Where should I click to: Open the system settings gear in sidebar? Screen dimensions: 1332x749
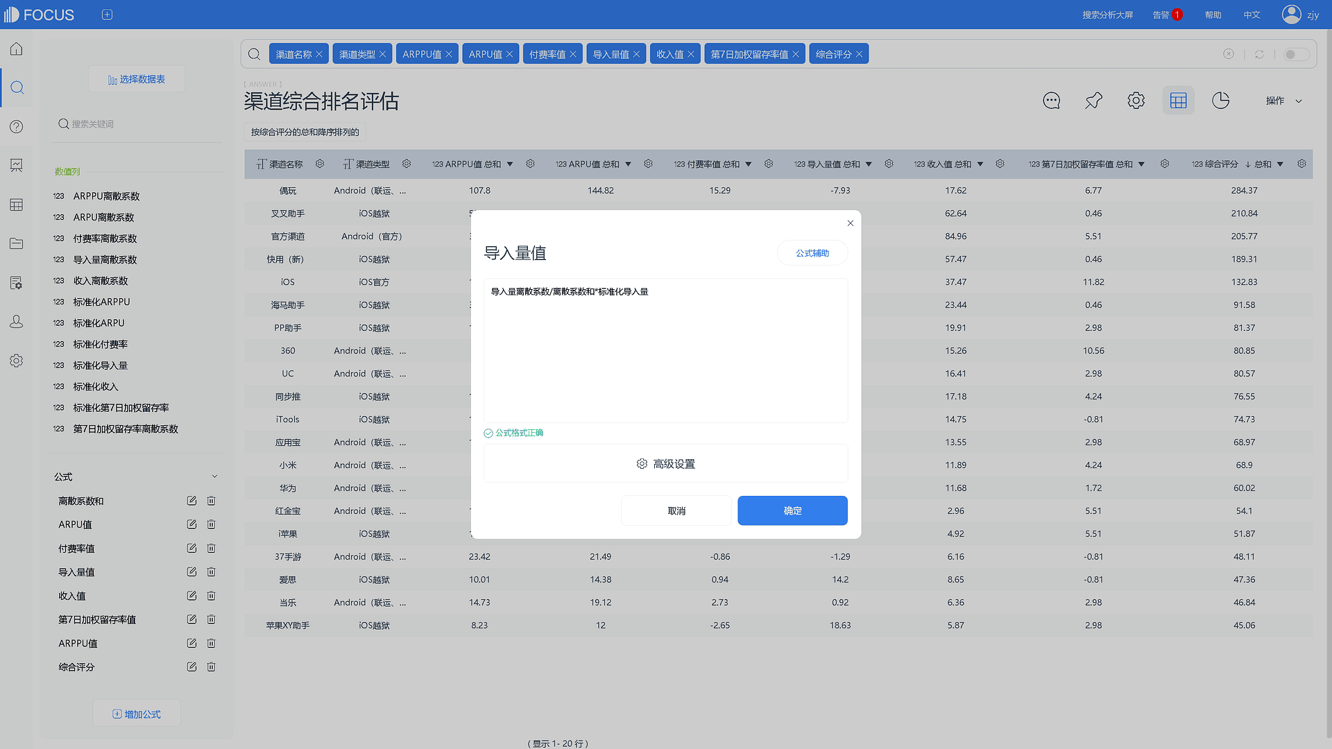[x=17, y=361]
